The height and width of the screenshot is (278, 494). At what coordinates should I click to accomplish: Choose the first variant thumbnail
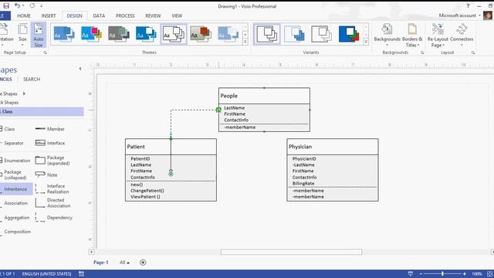(267, 34)
